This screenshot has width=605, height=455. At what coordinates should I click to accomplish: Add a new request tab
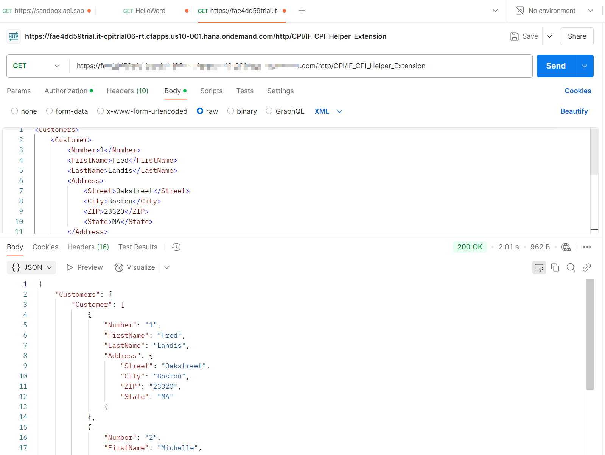pos(302,11)
